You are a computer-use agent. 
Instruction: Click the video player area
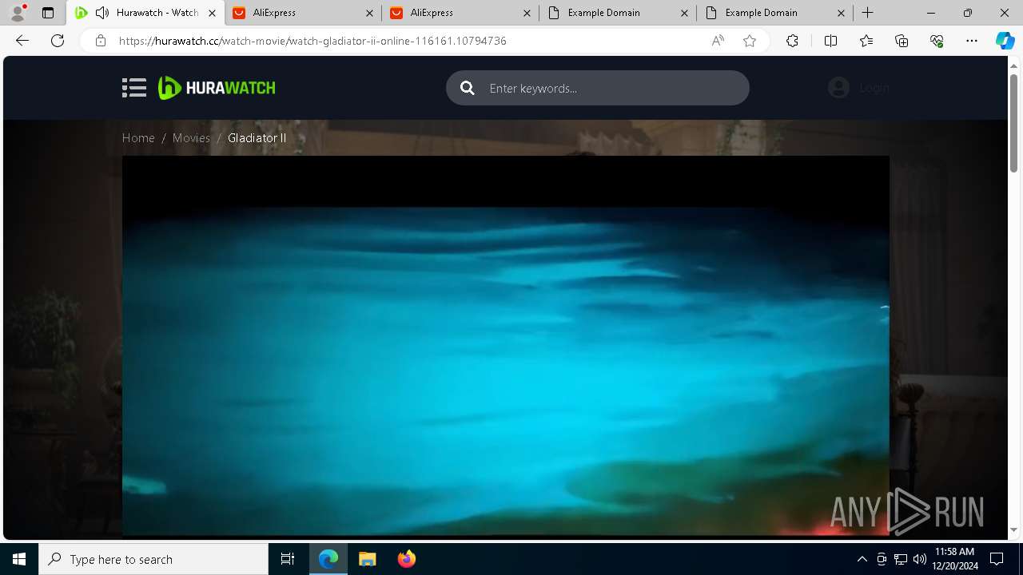505,345
